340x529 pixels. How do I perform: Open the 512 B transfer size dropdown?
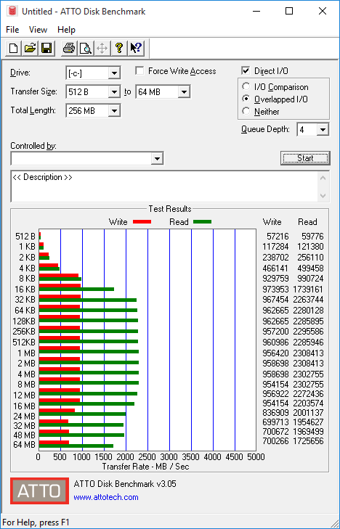coord(114,91)
